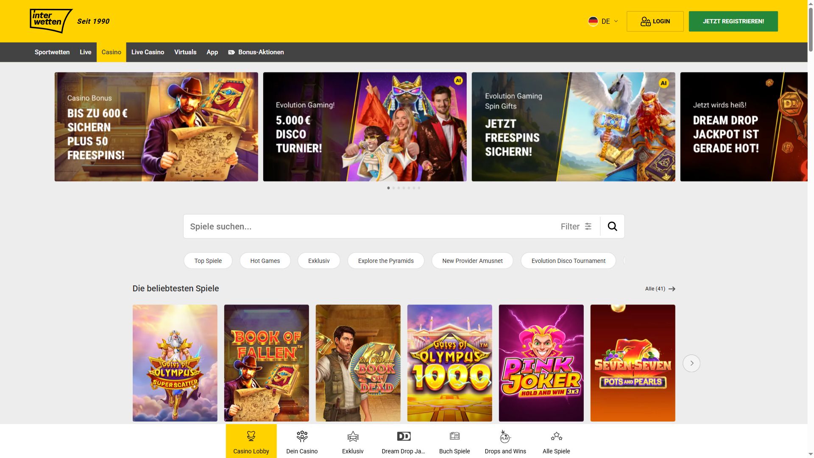
Task: Open the Drops and Wins icon
Action: [505, 436]
